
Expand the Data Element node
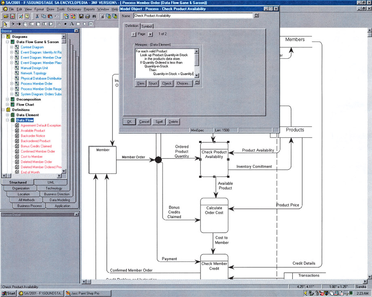[7, 115]
